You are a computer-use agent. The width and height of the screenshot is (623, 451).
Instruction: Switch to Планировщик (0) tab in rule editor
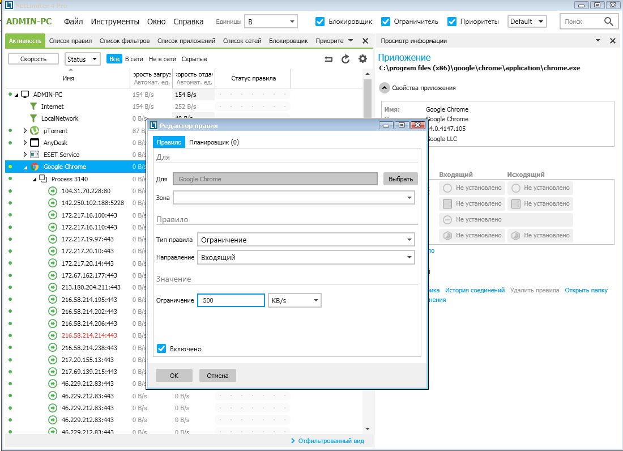point(214,142)
